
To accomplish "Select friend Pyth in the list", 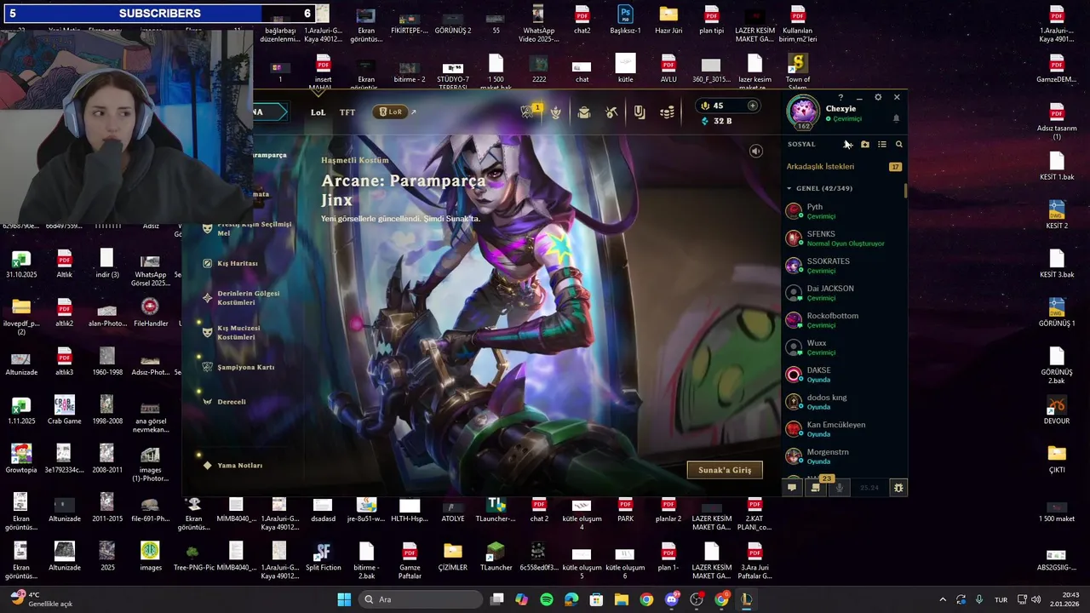I will 843,210.
